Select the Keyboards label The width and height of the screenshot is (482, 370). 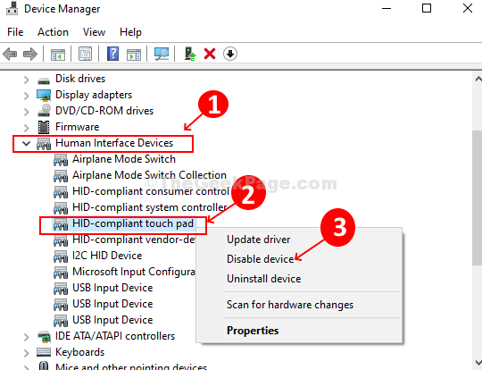pyautogui.click(x=80, y=352)
